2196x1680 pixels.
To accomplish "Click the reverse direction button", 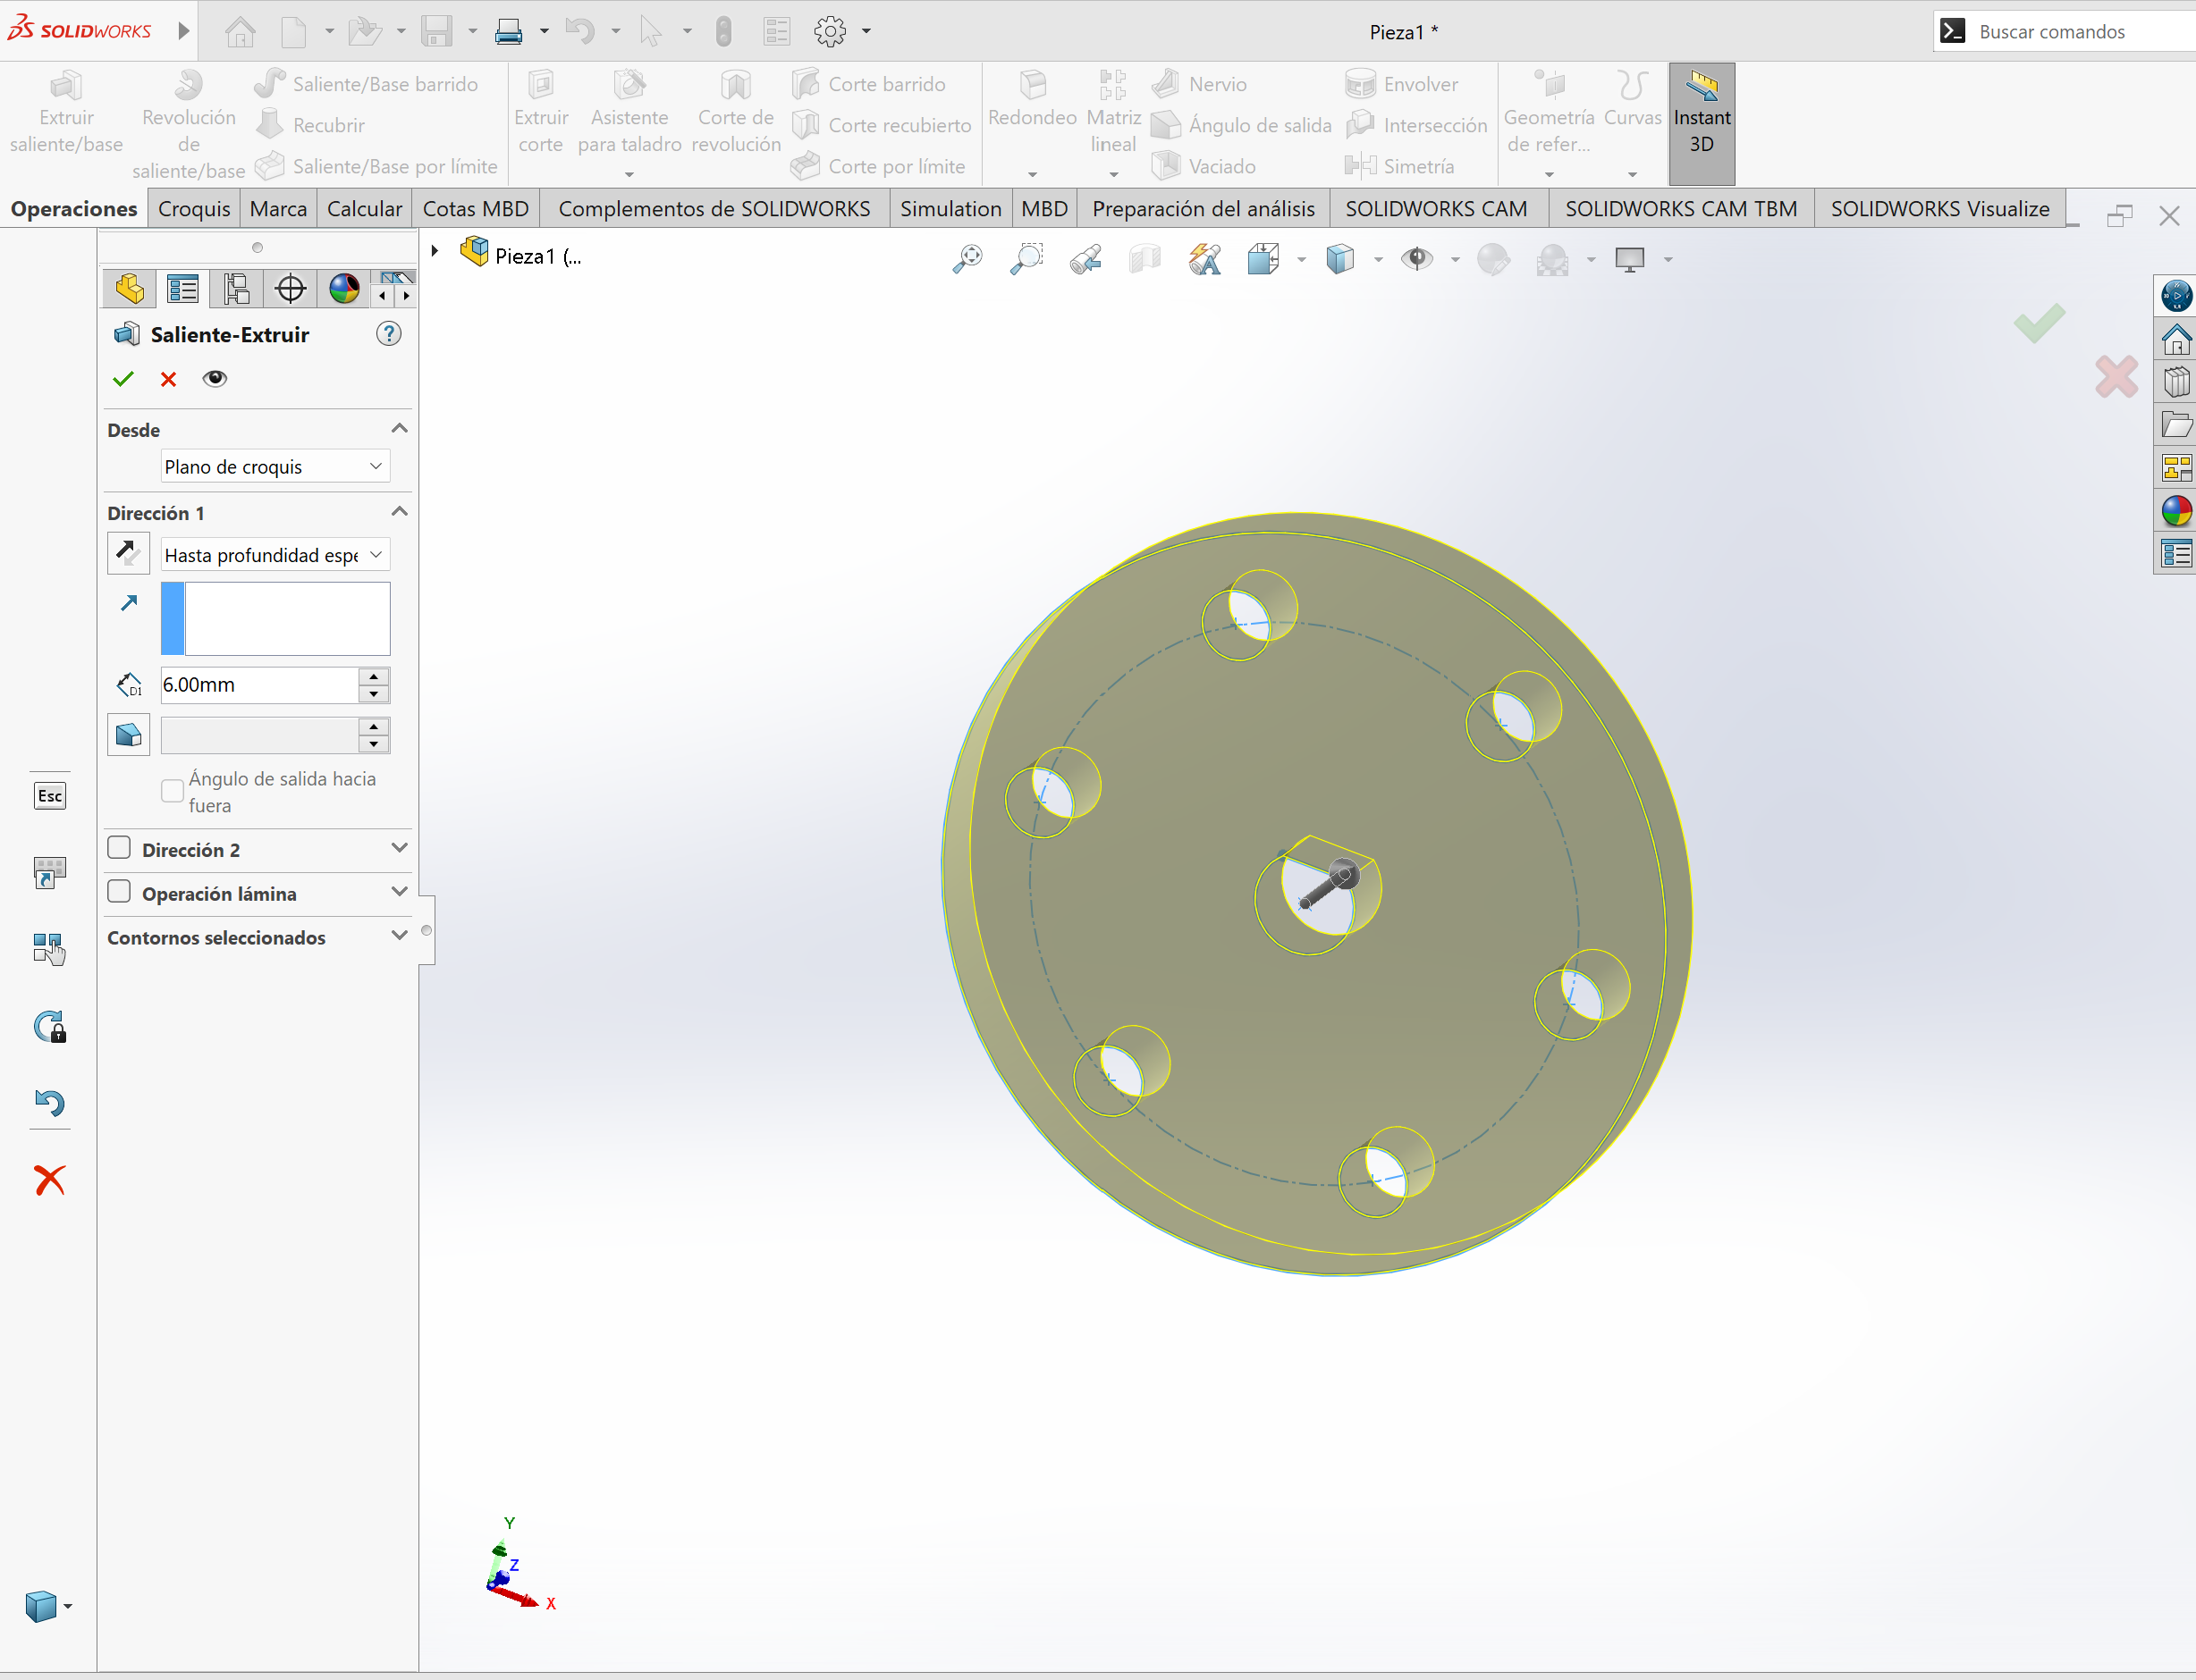I will [128, 554].
